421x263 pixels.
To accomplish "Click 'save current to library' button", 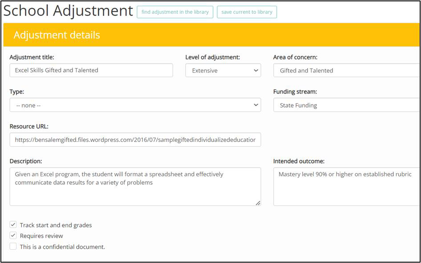I will pos(247,12).
